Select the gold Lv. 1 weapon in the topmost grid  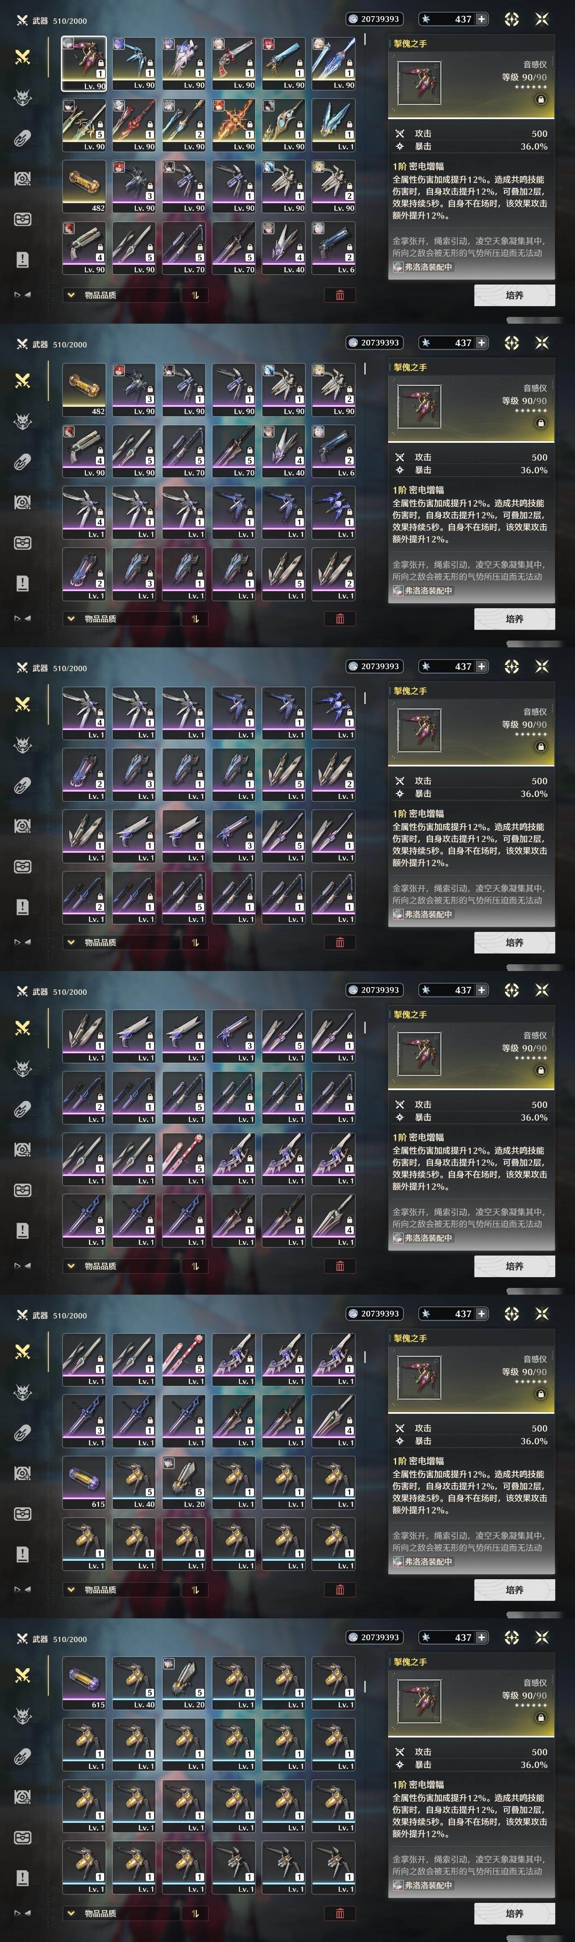[x=333, y=125]
